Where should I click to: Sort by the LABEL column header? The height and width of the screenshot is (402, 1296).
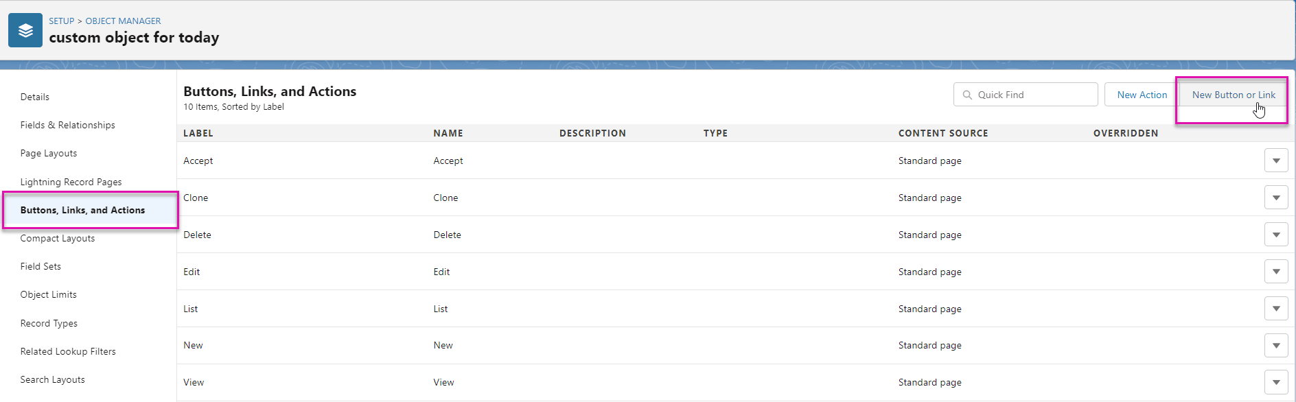tap(198, 133)
